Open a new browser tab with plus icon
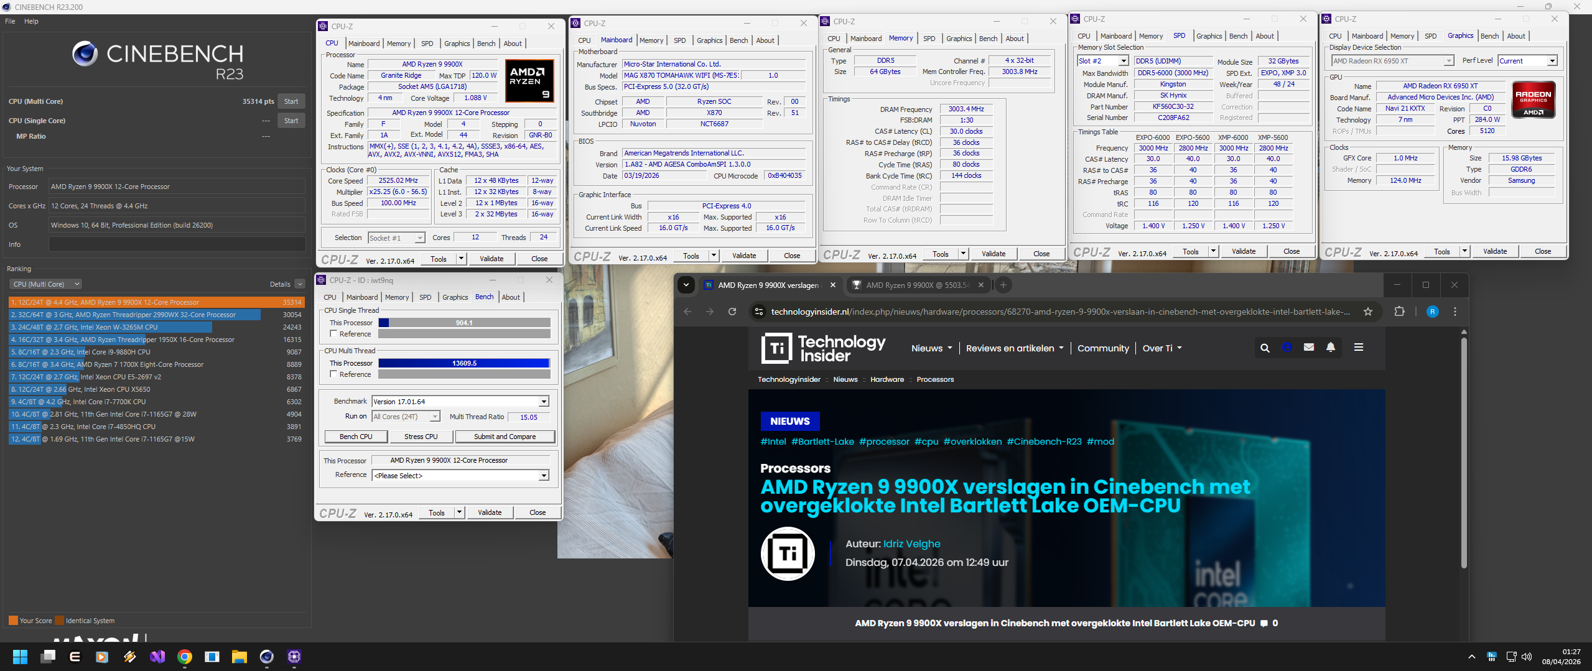 1003,285
